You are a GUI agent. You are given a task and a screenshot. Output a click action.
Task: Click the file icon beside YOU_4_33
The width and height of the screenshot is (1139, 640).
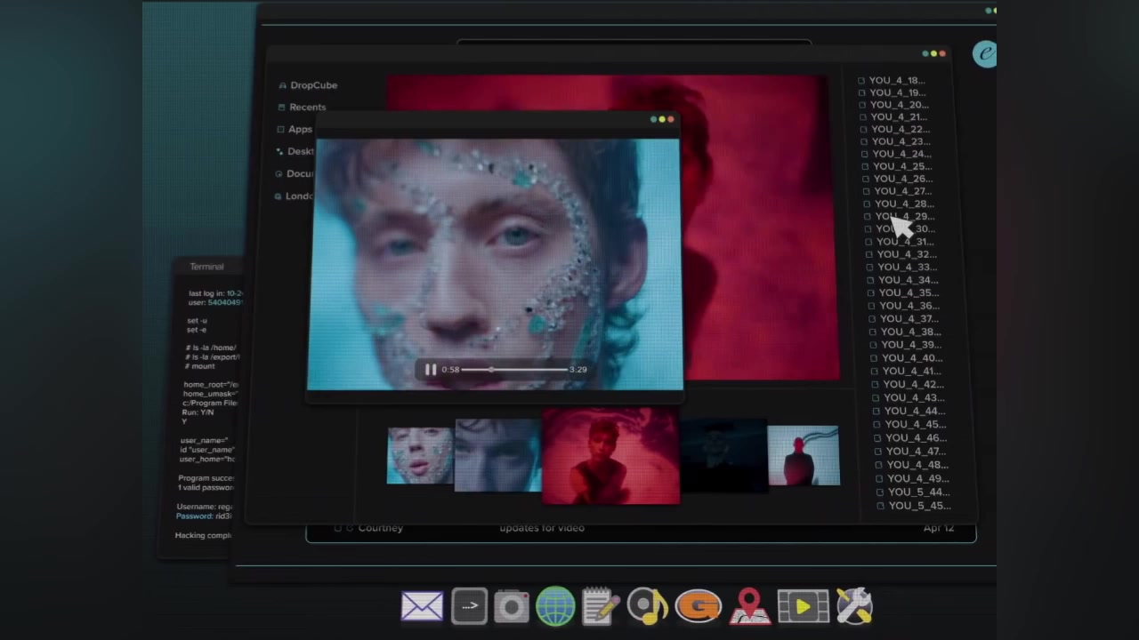[x=870, y=268]
